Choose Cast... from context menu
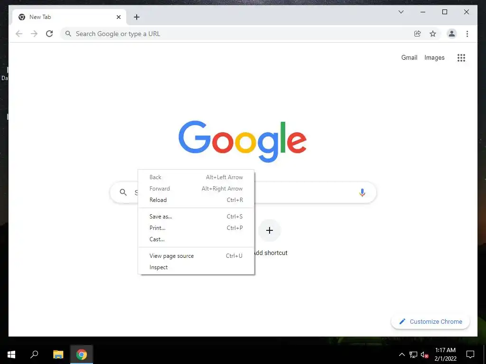486x364 pixels. click(196, 239)
